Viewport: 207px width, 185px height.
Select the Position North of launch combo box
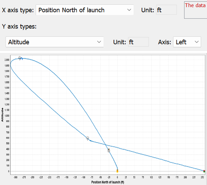click(85, 10)
